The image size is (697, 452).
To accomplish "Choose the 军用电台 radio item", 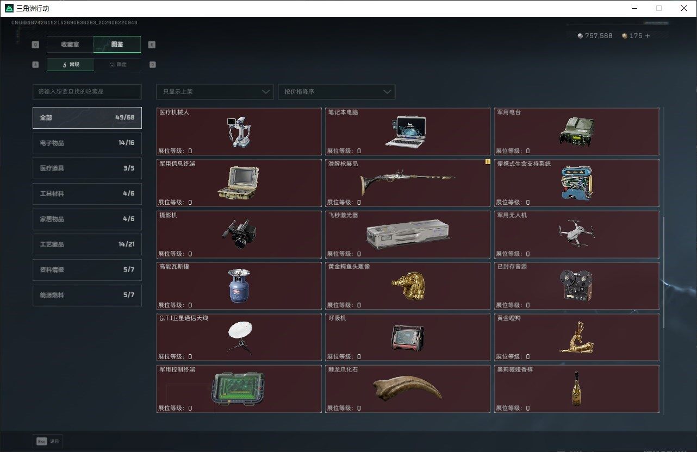I will pyautogui.click(x=577, y=131).
